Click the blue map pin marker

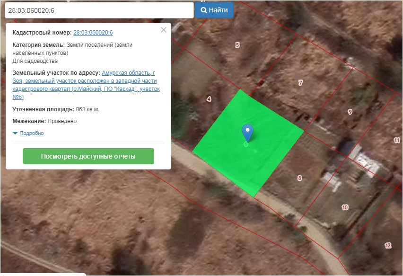(247, 133)
